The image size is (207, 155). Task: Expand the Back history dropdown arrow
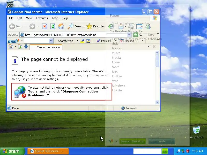tap(25, 26)
